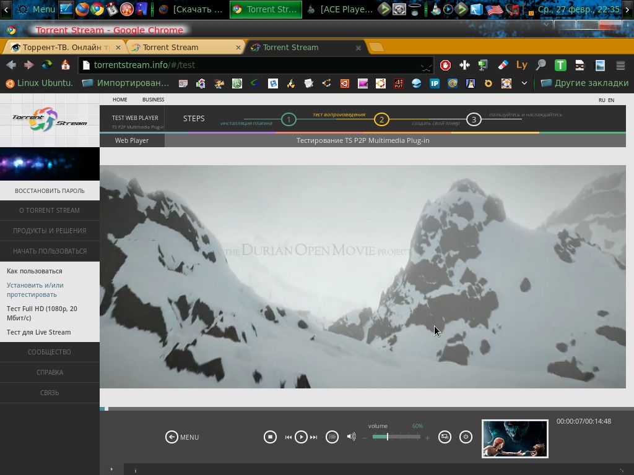The image size is (634, 475).
Task: Close the Торрент-ТВ tab
Action: 118,48
